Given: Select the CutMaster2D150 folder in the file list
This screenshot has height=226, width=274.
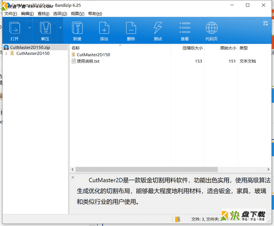Looking at the screenshot, I should [x=93, y=55].
